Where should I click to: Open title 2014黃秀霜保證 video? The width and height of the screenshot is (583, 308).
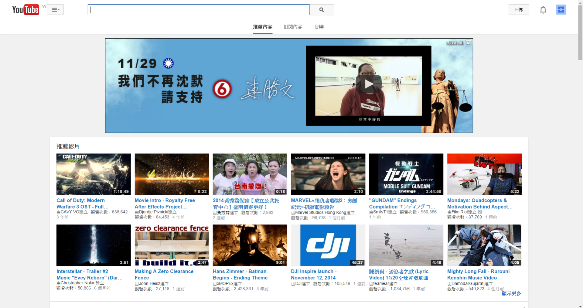point(246,204)
